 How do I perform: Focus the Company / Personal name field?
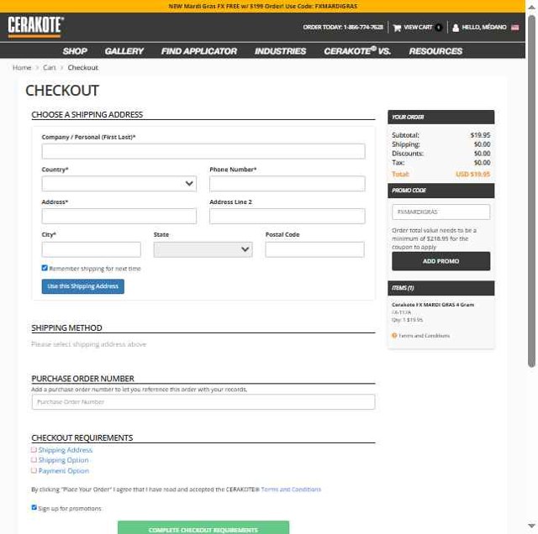[x=203, y=151]
